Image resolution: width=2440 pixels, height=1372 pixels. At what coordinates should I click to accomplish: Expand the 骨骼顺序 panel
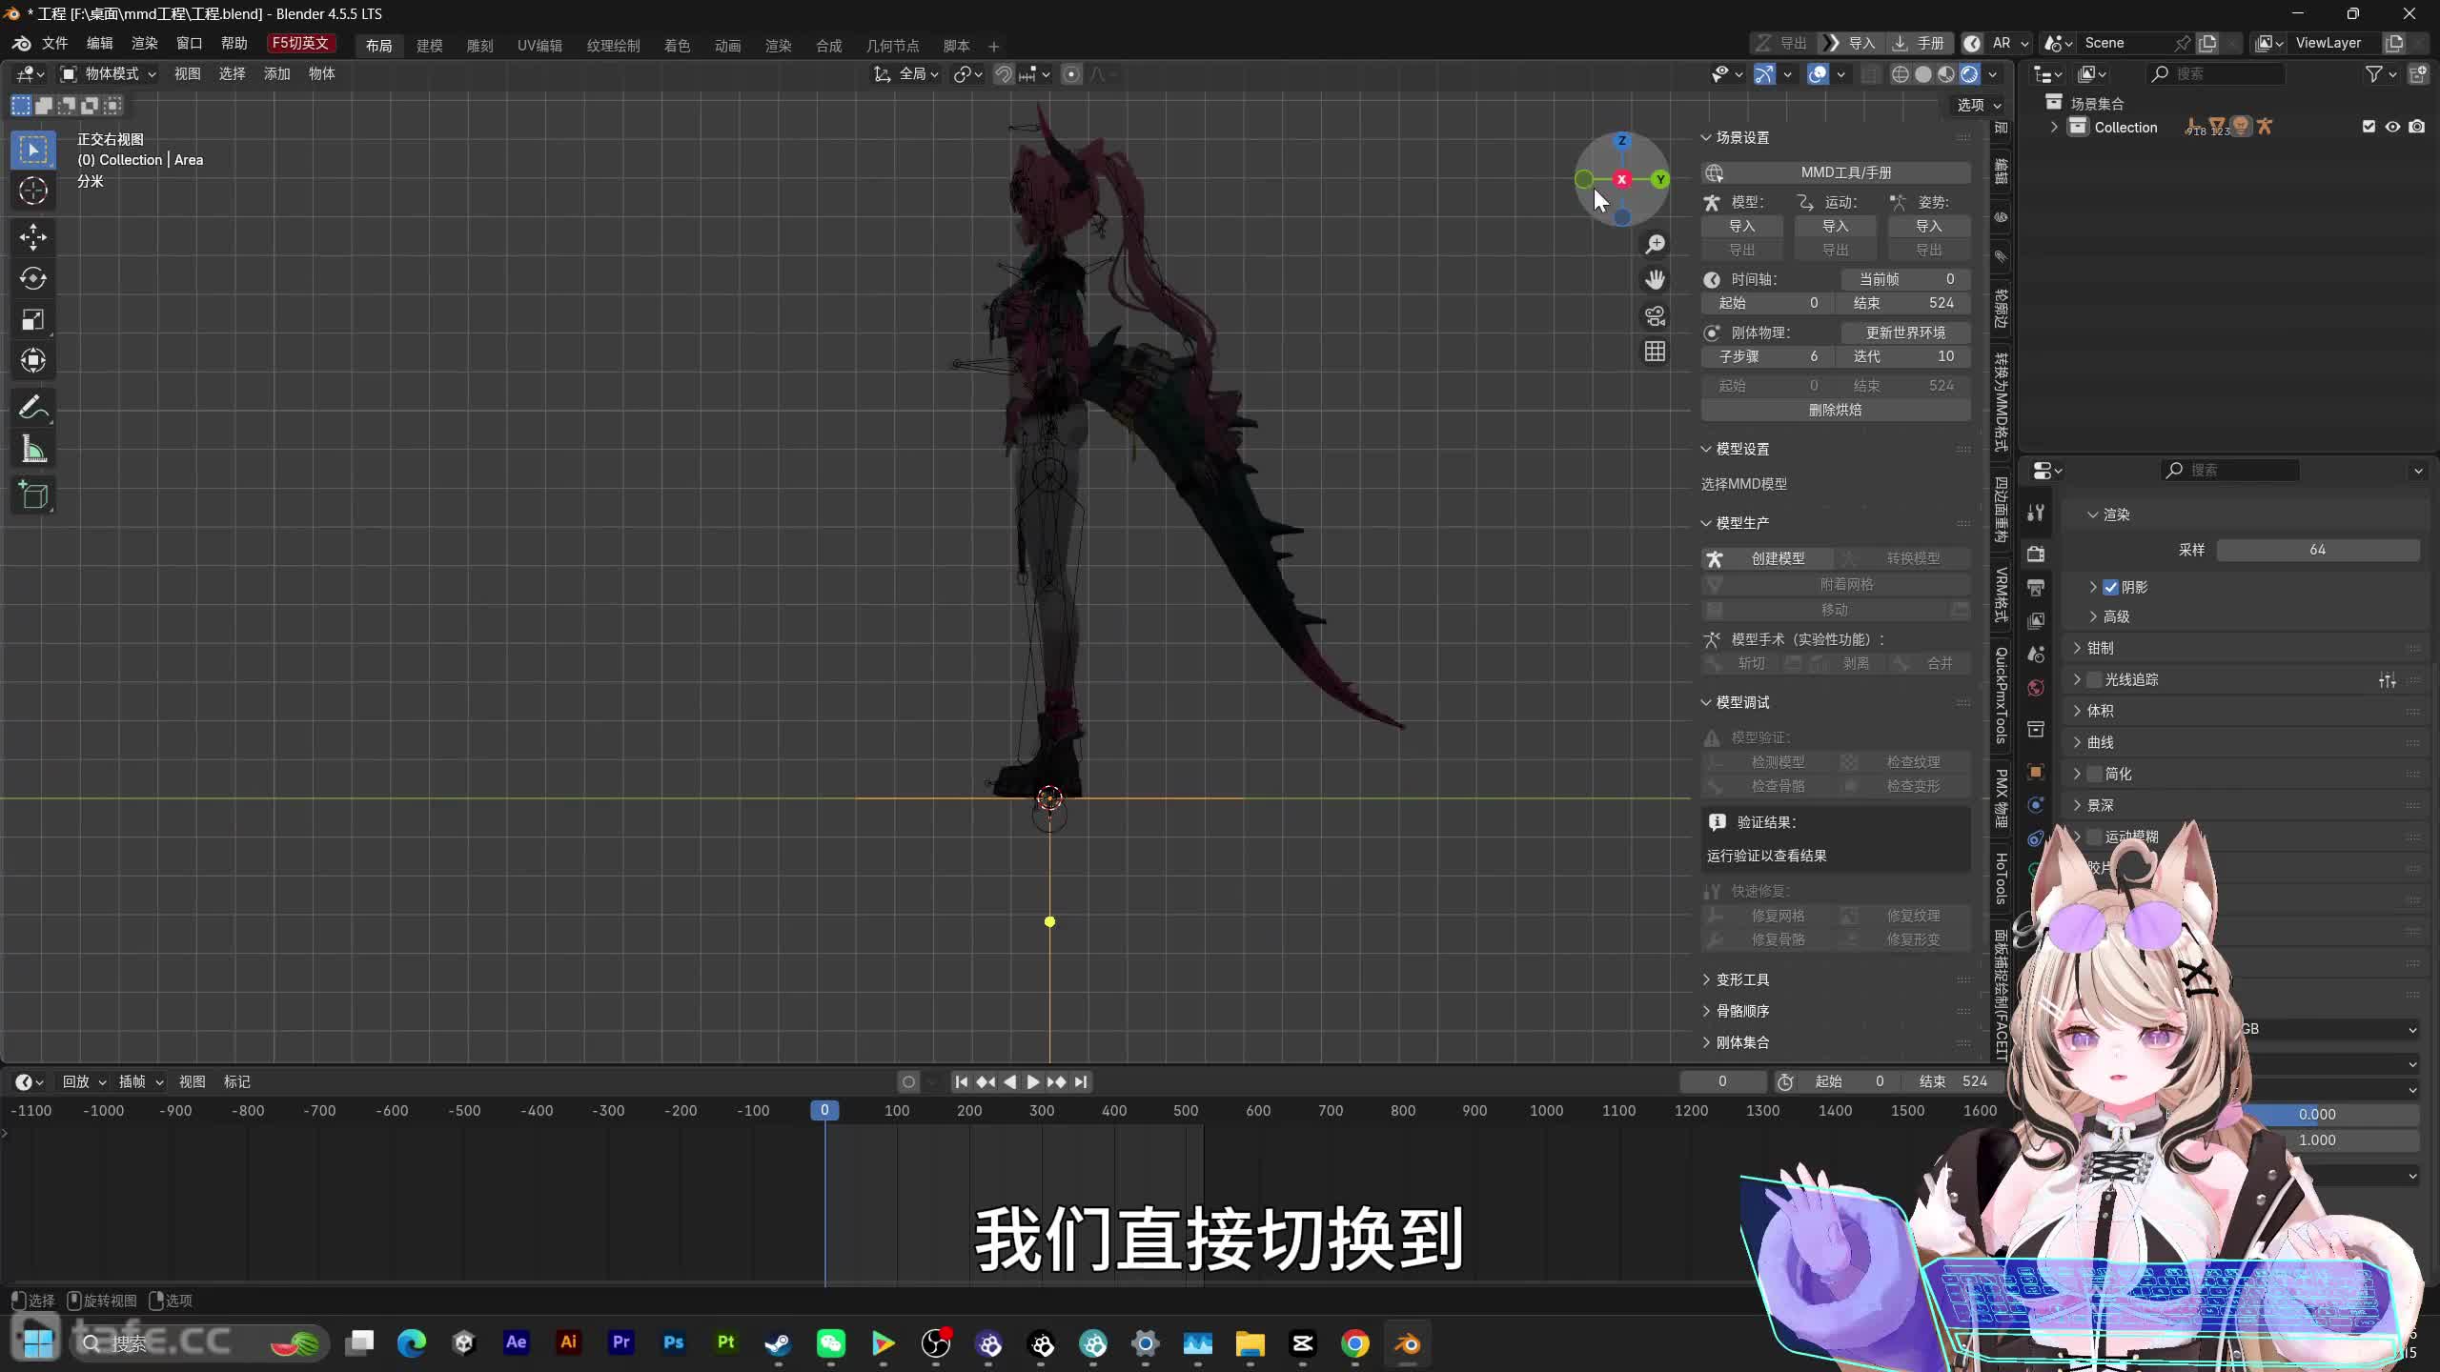(1706, 1011)
